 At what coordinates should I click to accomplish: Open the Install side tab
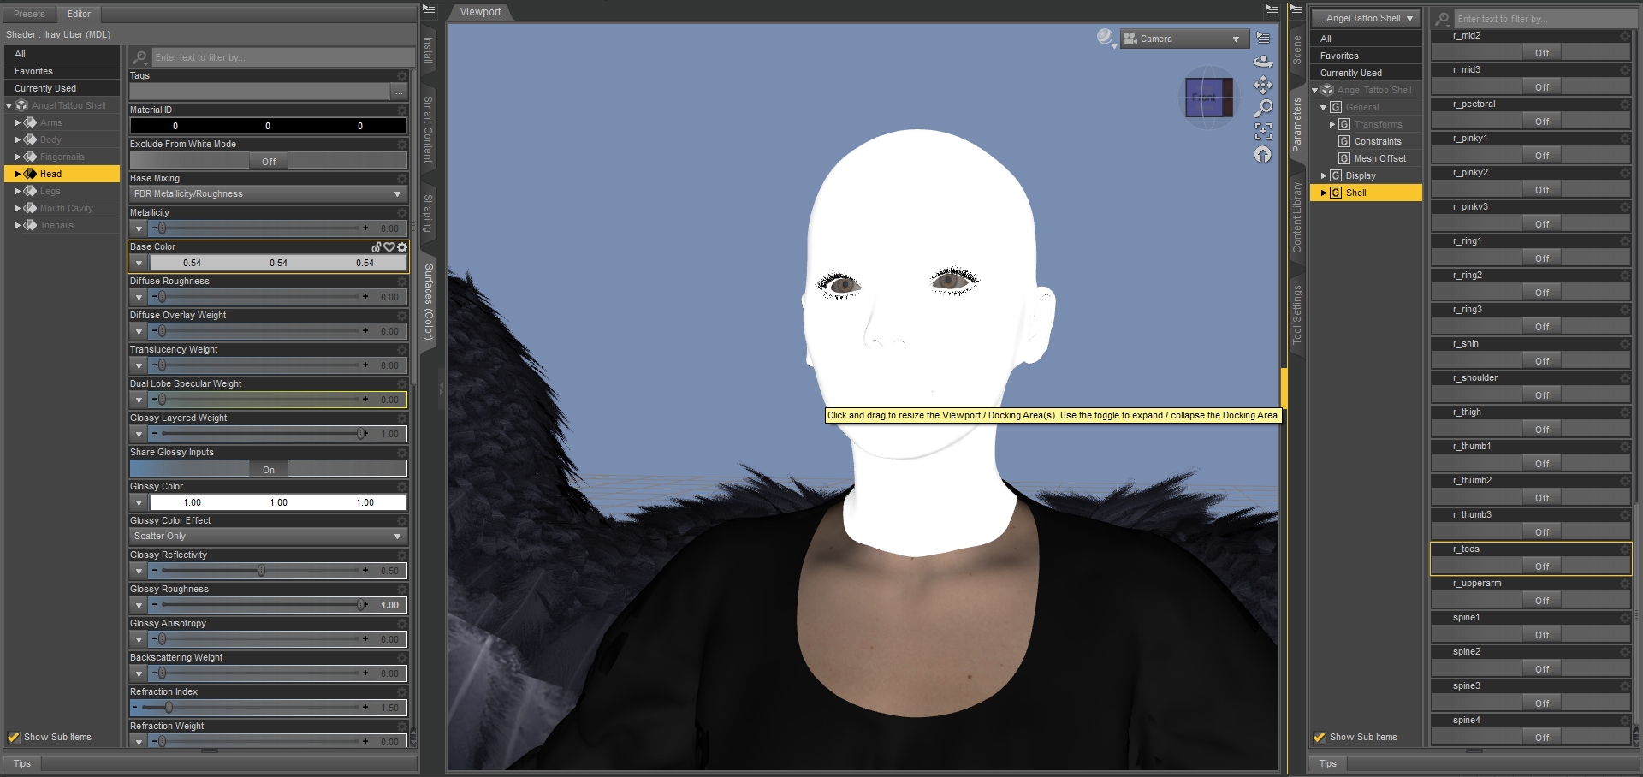click(x=429, y=50)
